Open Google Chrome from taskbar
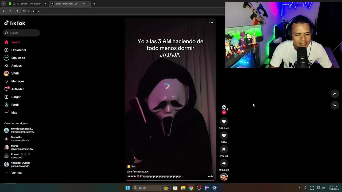 point(191,188)
